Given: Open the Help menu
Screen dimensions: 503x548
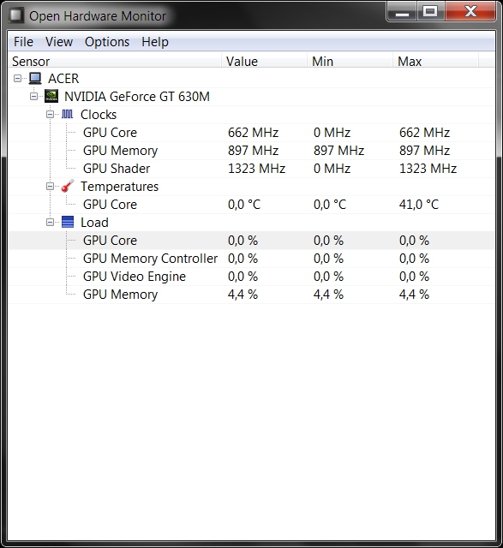Looking at the screenshot, I should [x=155, y=42].
